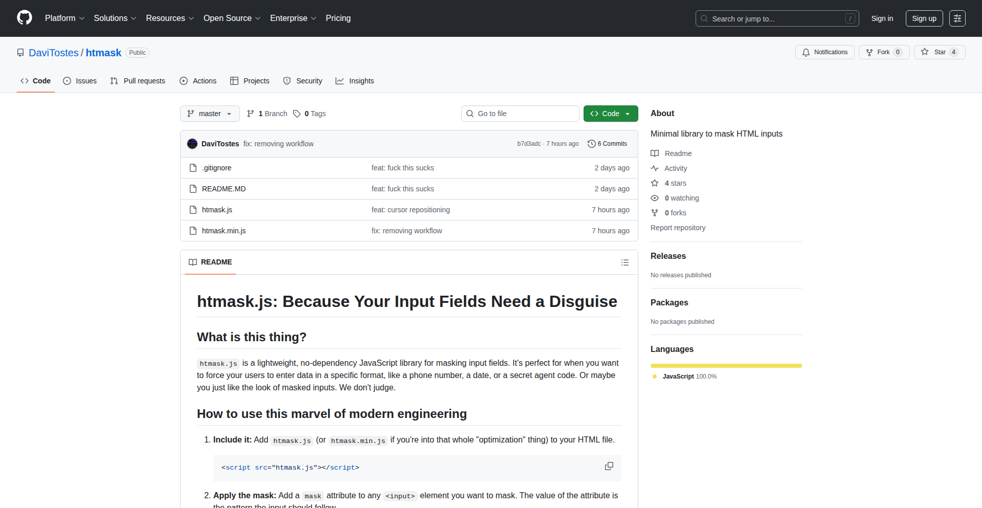Switch to the Issues tab
Viewport: 982px width, 508px height.
pyautogui.click(x=80, y=81)
